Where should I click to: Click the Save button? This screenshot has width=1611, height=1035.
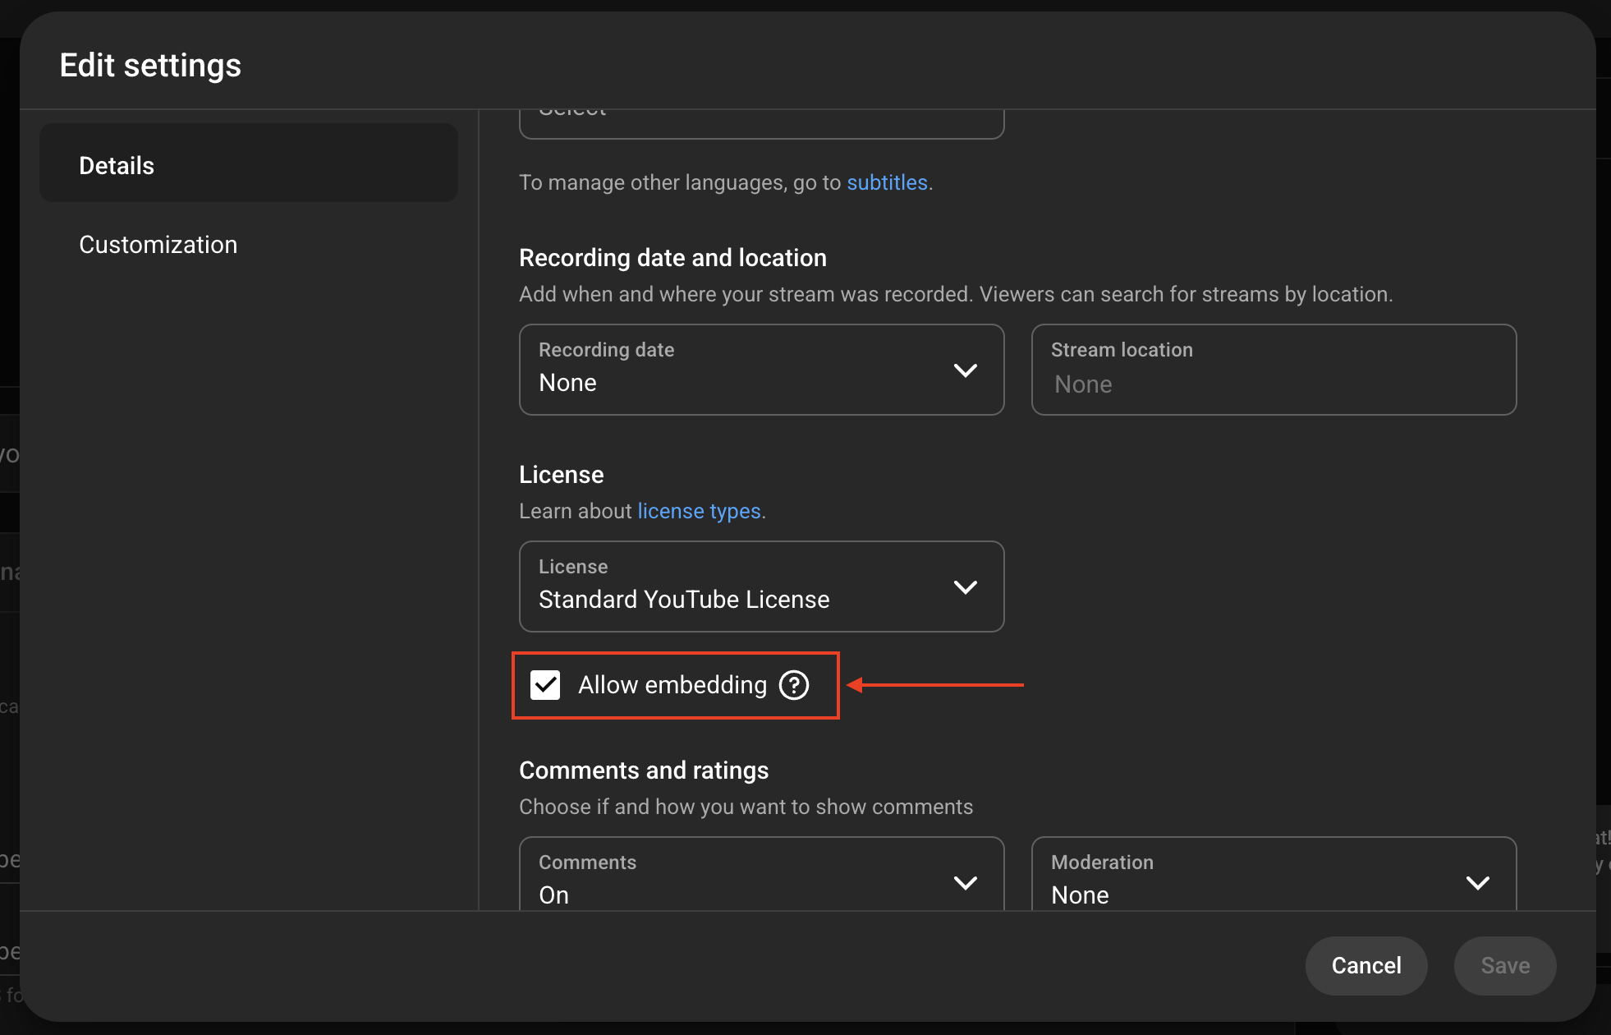(1504, 965)
